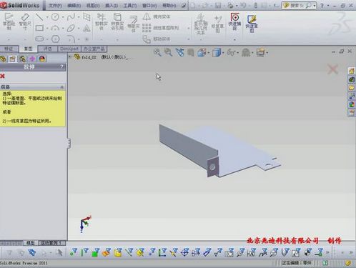
Task: Click the 移动实体 move entities button
Action: pyautogui.click(x=157, y=39)
